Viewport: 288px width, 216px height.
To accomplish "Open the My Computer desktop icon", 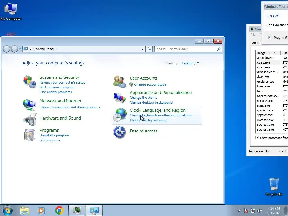I will [11, 11].
